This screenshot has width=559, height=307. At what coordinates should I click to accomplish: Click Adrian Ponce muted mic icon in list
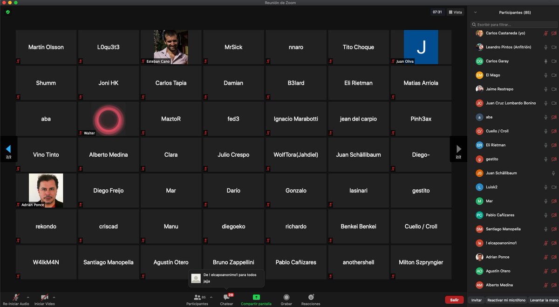click(x=545, y=257)
